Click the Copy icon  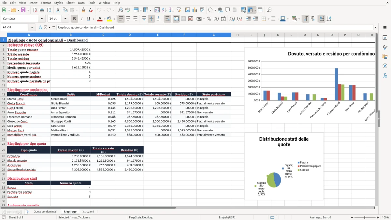click(x=65, y=10)
